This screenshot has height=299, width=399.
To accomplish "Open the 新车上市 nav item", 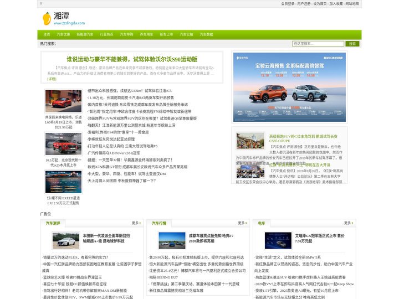I will tap(166, 34).
